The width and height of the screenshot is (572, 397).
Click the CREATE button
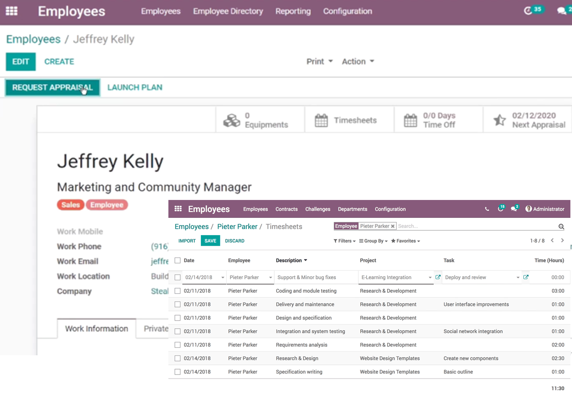pyautogui.click(x=59, y=61)
